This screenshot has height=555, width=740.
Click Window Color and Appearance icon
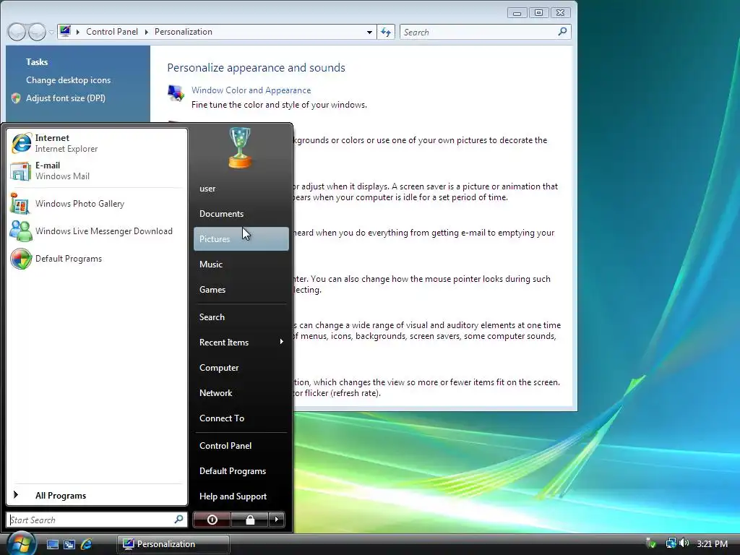point(176,92)
